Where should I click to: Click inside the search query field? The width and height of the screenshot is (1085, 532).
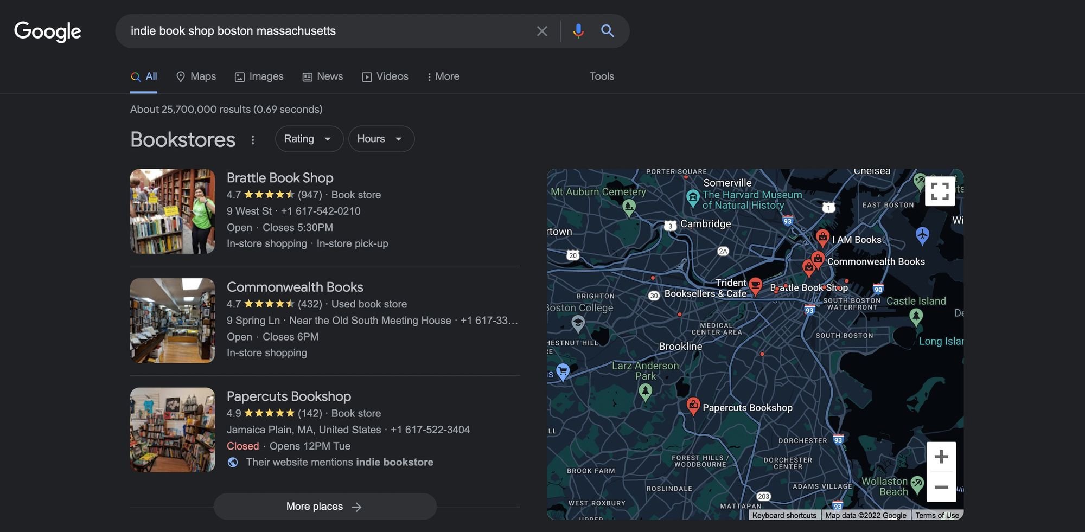(x=325, y=31)
